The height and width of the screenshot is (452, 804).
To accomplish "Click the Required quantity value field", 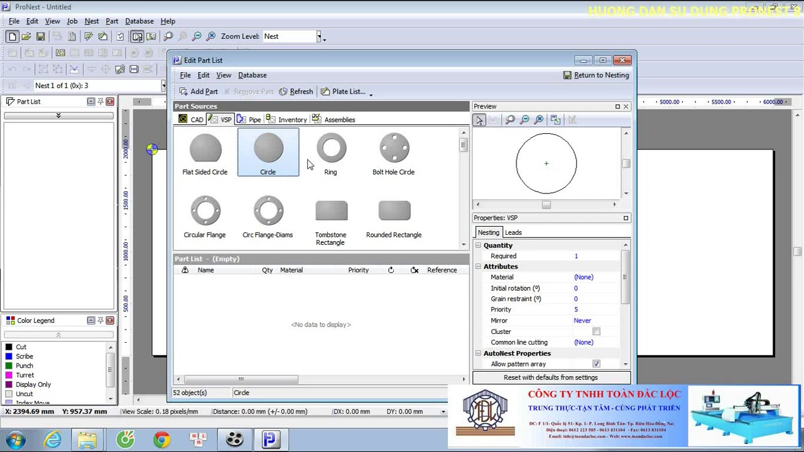I will 596,256.
